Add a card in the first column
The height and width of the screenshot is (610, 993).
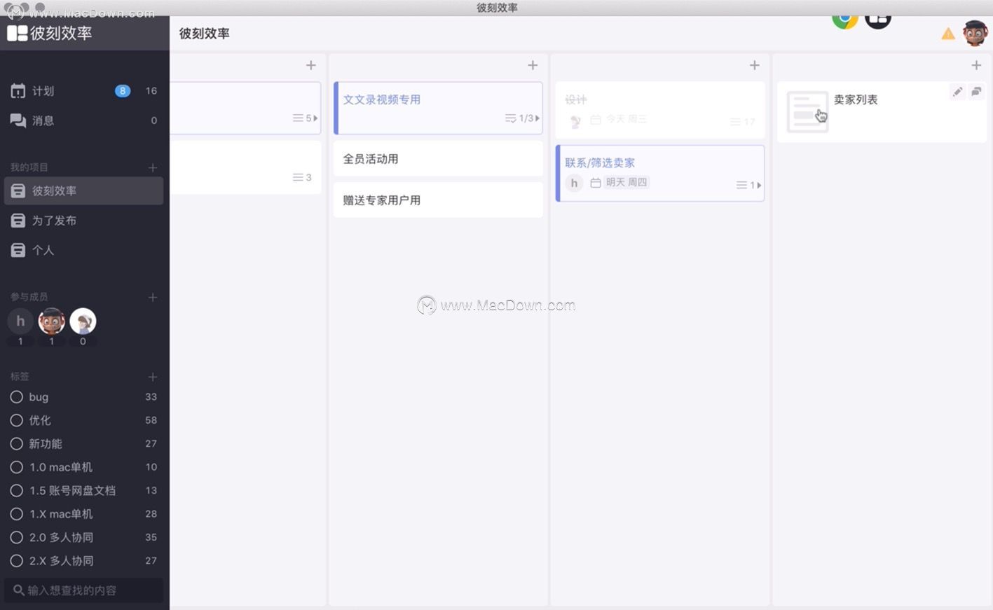click(x=311, y=65)
